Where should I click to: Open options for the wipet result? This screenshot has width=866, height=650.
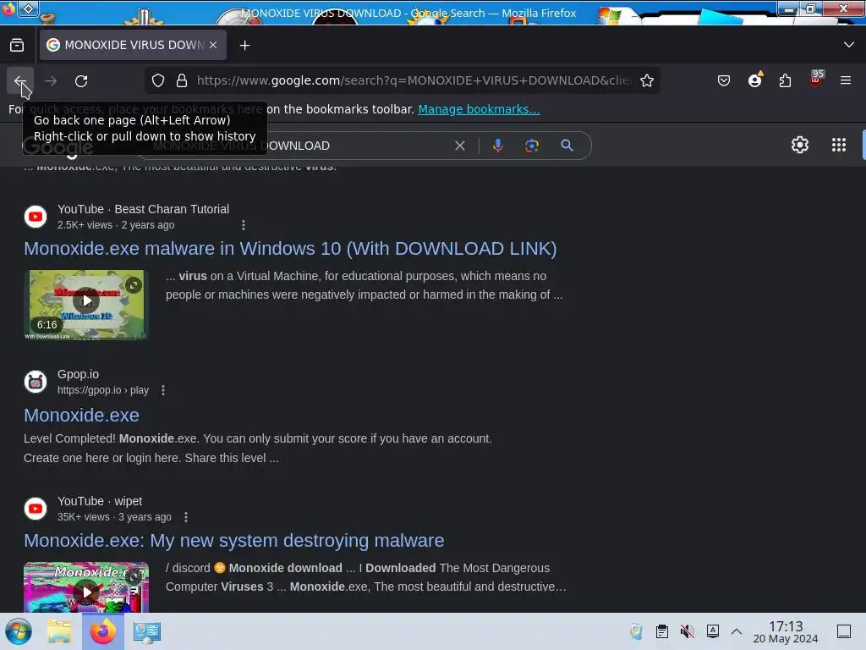click(186, 517)
